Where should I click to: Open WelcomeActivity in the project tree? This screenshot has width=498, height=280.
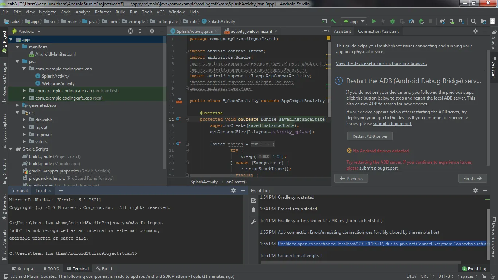click(x=58, y=83)
